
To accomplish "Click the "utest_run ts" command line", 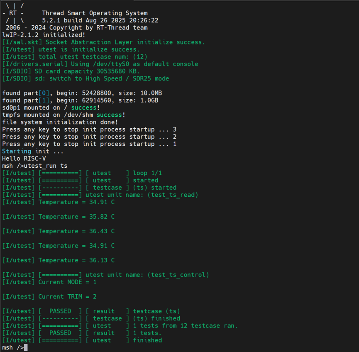I will point(35,166).
